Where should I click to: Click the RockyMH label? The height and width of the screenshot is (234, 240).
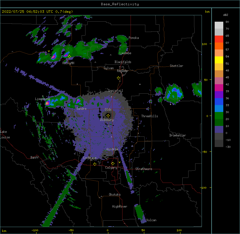(68, 63)
